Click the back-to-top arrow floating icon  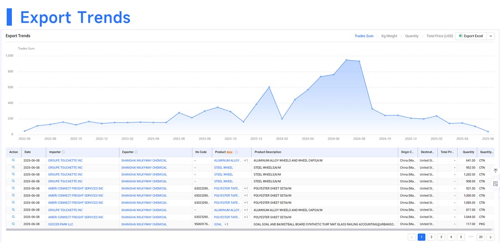point(495,171)
